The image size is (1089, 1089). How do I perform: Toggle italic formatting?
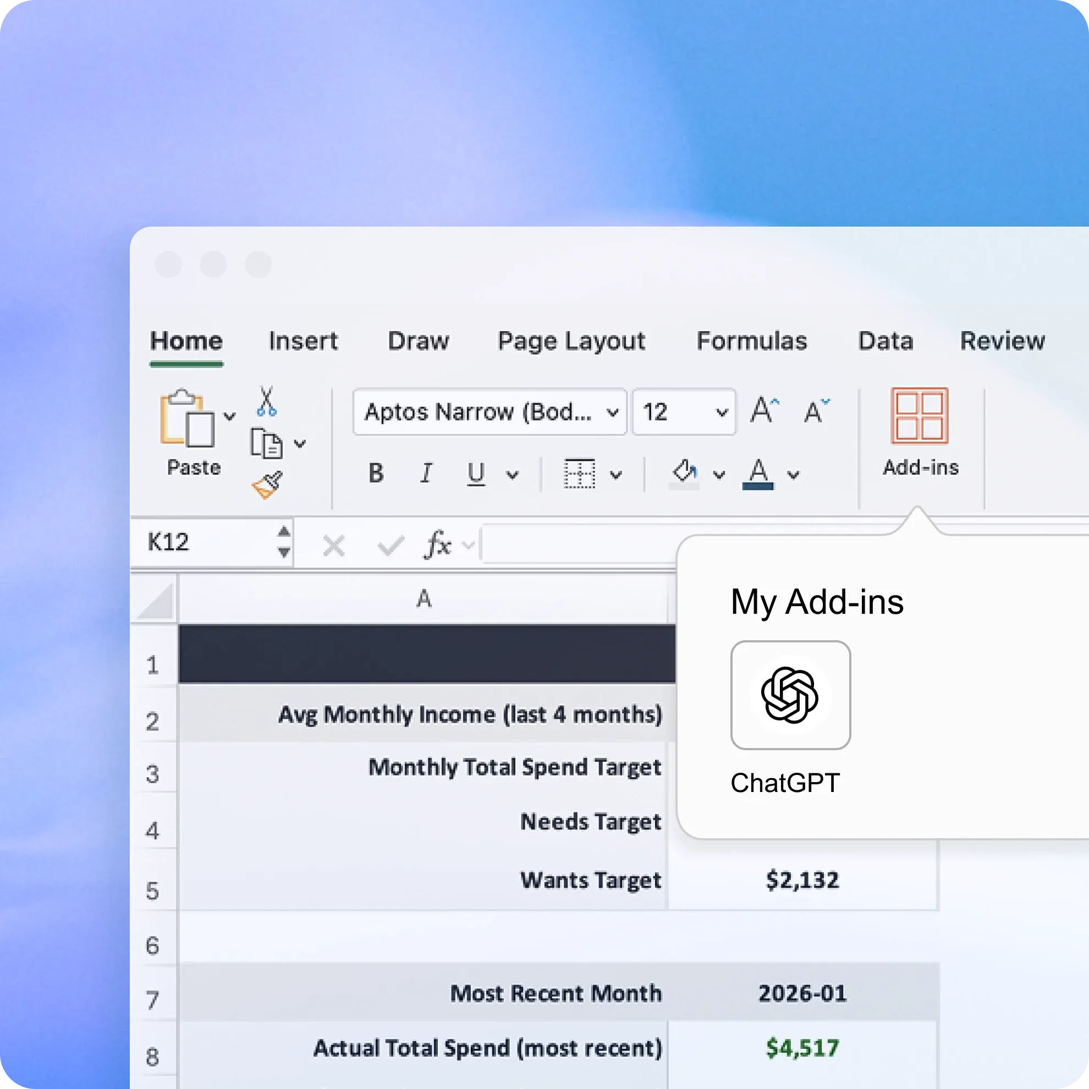click(427, 474)
